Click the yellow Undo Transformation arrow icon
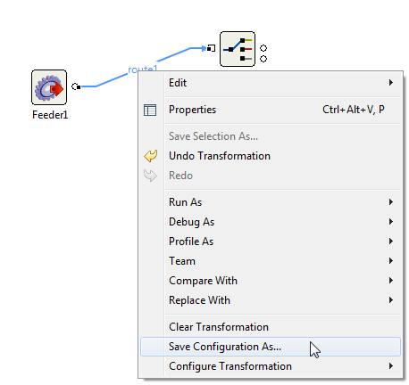This screenshot has width=409, height=385. (151, 156)
